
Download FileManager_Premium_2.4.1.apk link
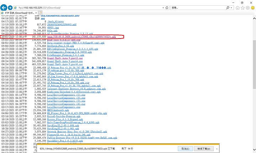tap(66, 55)
